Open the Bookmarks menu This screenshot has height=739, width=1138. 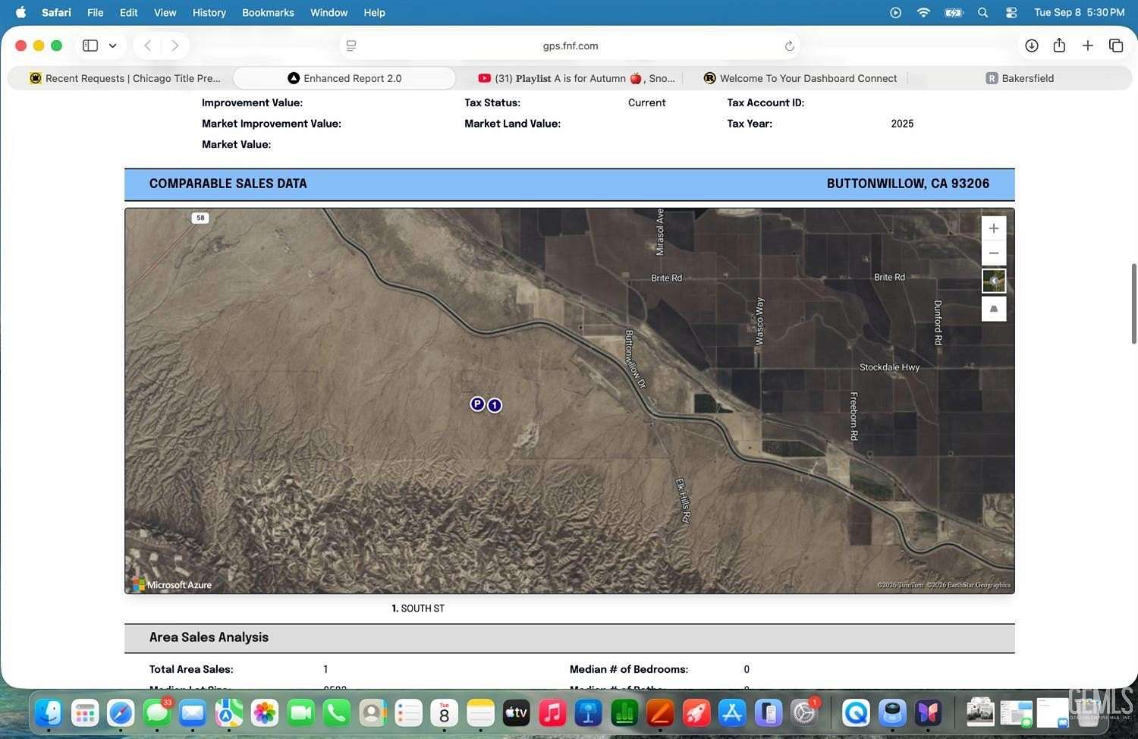(x=268, y=12)
